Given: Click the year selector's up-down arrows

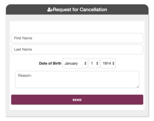Looking at the screenshot, I should 113,63.
